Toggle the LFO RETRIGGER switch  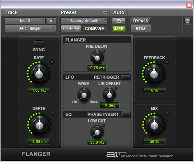point(126,77)
